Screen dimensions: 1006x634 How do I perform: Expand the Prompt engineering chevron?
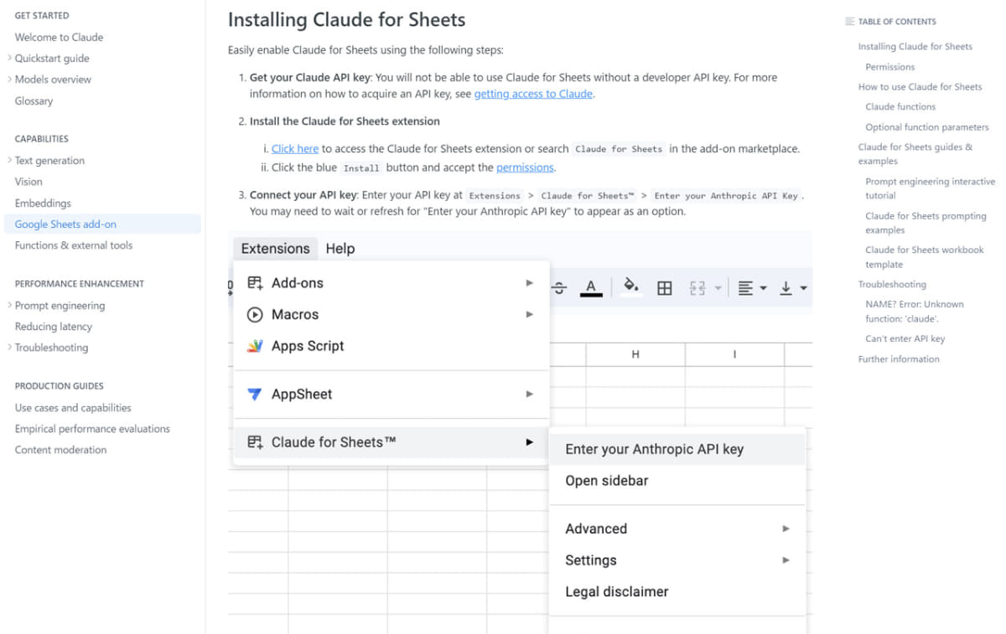[x=9, y=305]
